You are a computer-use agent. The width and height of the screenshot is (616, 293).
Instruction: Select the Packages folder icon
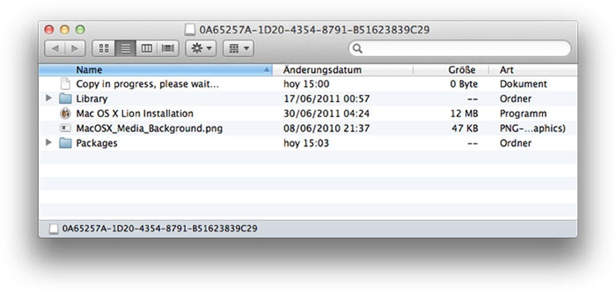pyautogui.click(x=65, y=143)
